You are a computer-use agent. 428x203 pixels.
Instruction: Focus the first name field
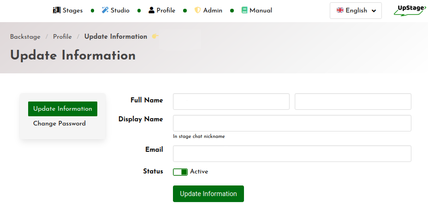[x=231, y=101]
